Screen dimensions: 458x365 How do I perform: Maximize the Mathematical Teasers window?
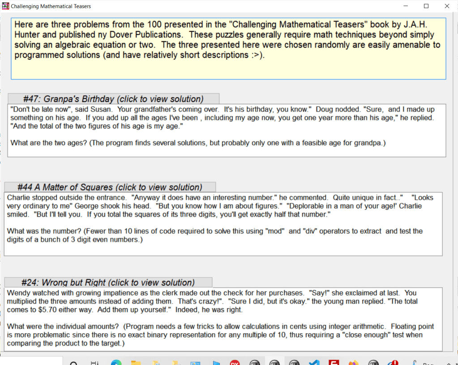click(426, 6)
